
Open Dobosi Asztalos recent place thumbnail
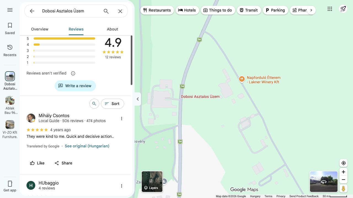10,76
